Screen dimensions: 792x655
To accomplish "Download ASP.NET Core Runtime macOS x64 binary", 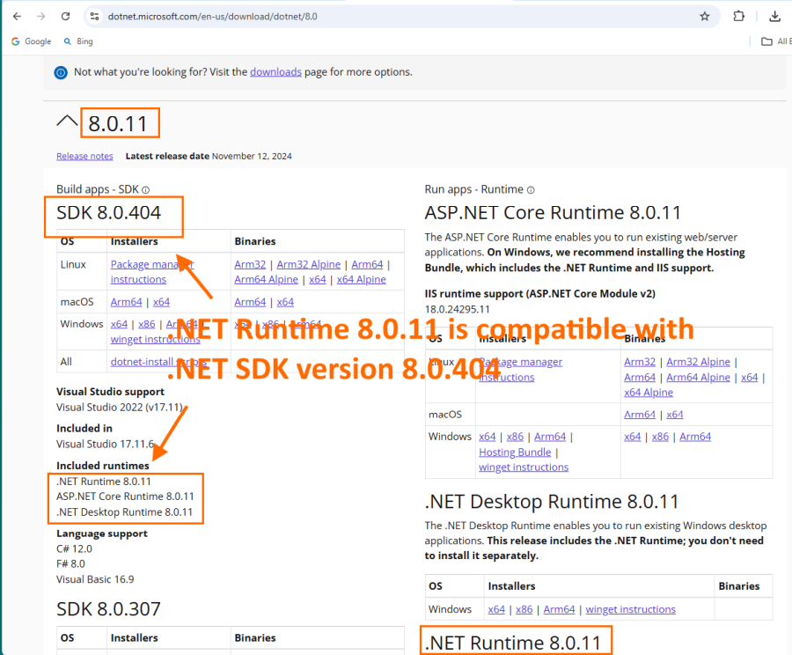I will pyautogui.click(x=674, y=415).
